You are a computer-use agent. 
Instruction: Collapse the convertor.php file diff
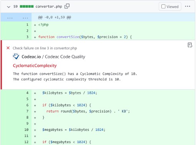pos(8,7)
